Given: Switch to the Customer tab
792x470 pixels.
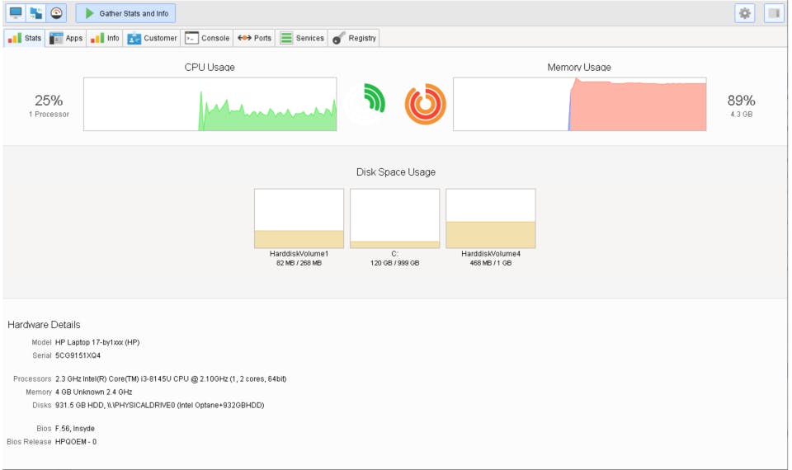Looking at the screenshot, I should click(x=152, y=38).
